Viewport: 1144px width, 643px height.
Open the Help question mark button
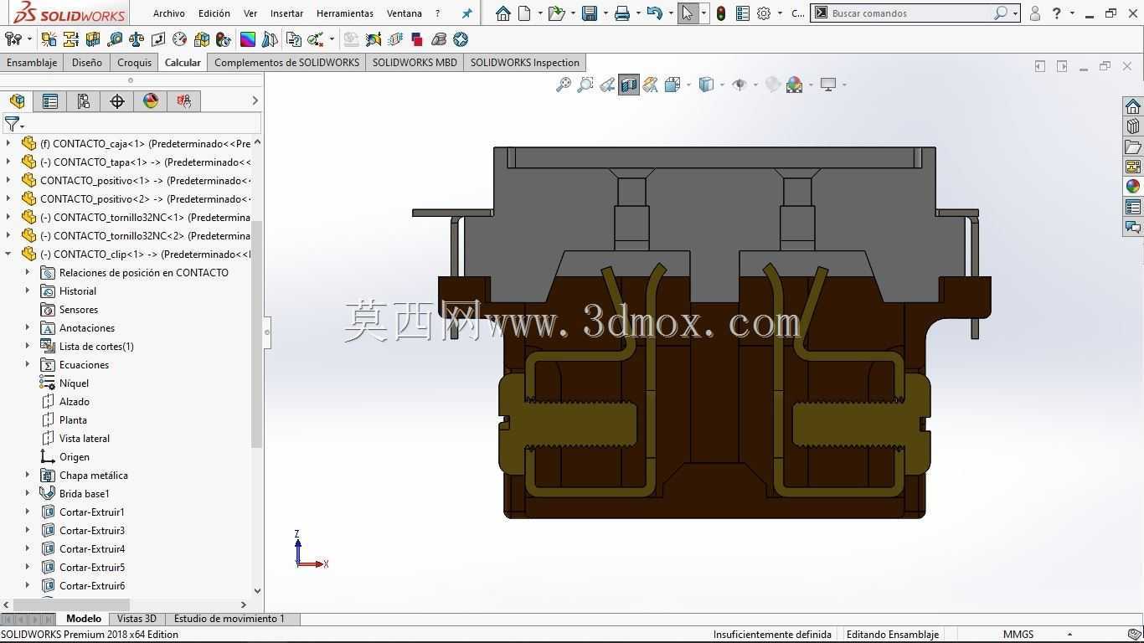(1057, 13)
